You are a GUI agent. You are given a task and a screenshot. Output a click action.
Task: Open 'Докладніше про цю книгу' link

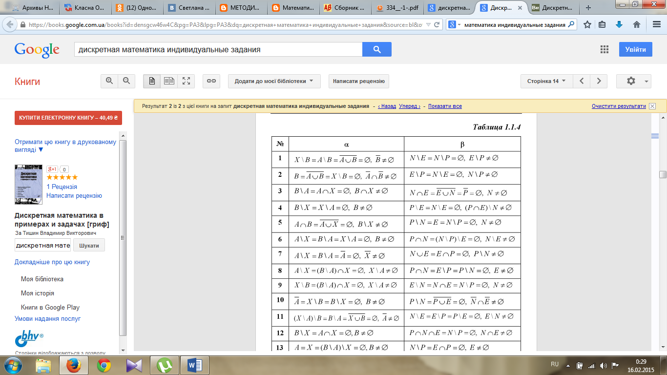(52, 262)
